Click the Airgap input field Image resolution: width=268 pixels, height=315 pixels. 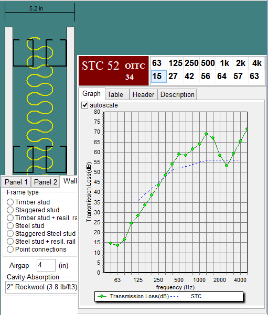[x=46, y=265]
